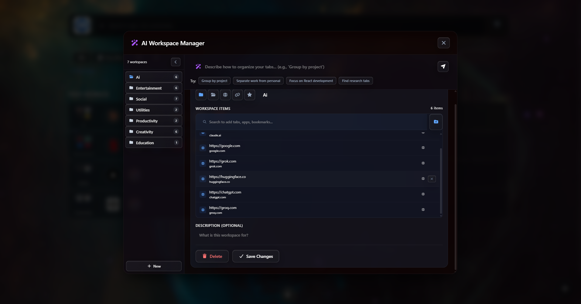Focus the workspace description field
This screenshot has height=304, width=581.
[x=319, y=235]
